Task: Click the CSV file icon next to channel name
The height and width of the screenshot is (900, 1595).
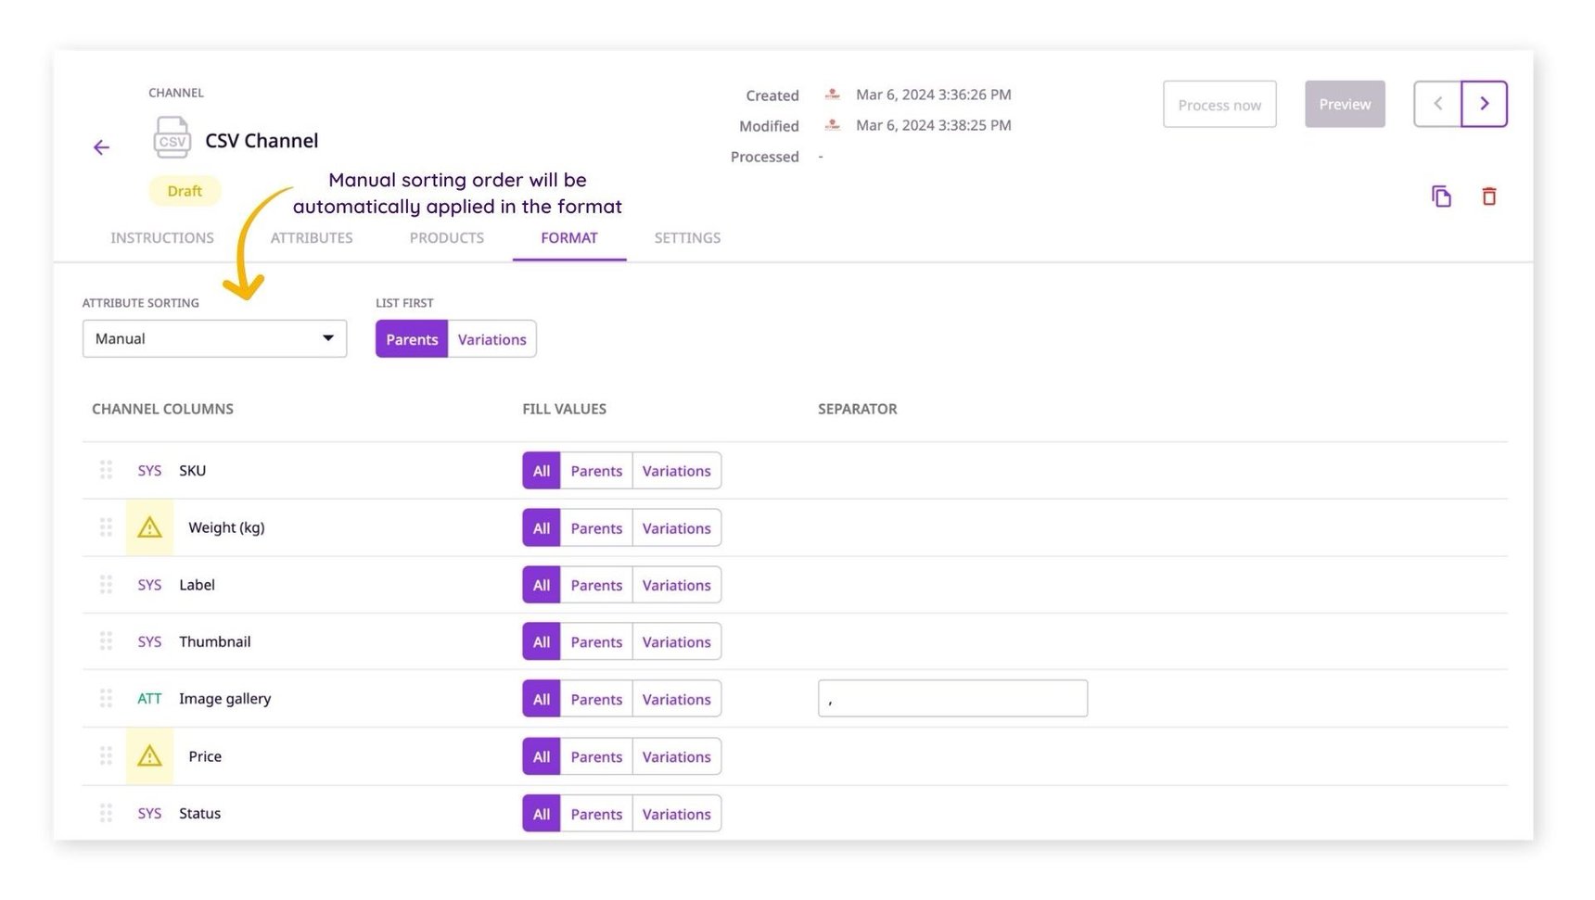Action: (x=172, y=137)
